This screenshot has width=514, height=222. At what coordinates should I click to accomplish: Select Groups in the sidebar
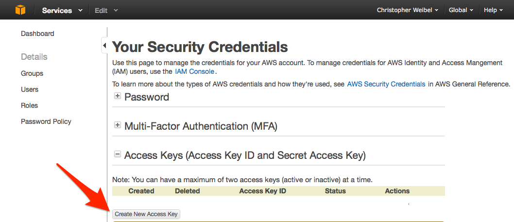(32, 73)
